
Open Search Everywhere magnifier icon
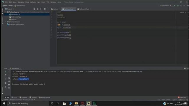pyautogui.click(x=188, y=6)
